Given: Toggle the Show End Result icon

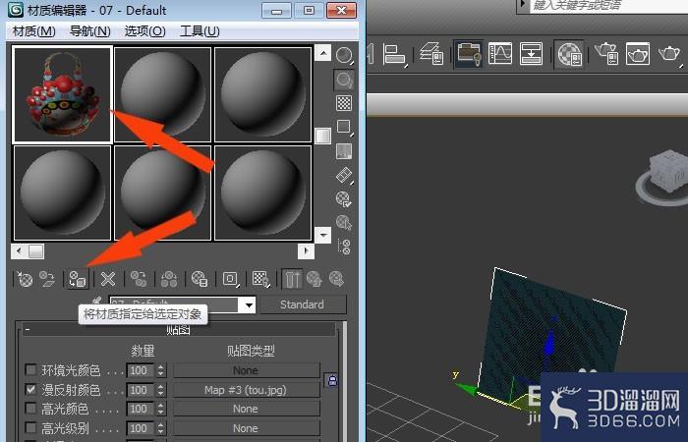Looking at the screenshot, I should 292,279.
